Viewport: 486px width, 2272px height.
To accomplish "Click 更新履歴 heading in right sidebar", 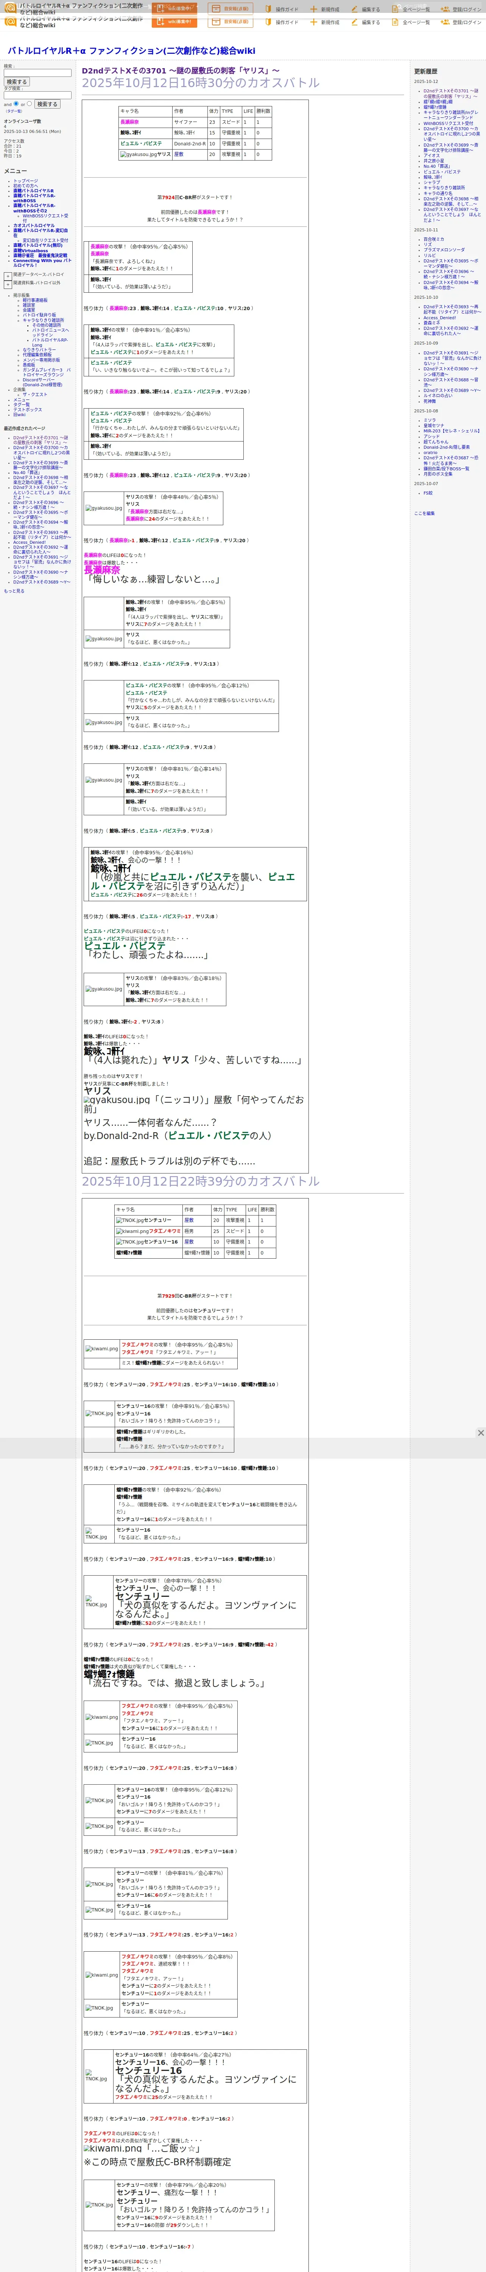I will (x=426, y=72).
